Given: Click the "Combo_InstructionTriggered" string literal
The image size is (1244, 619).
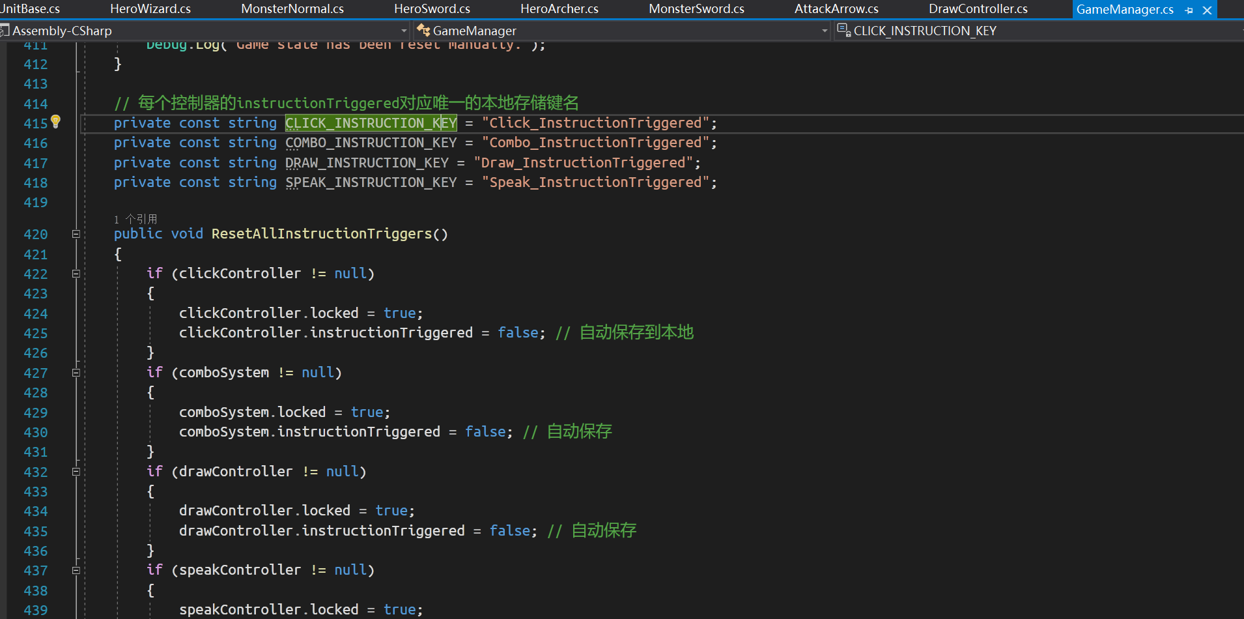Looking at the screenshot, I should tap(595, 143).
